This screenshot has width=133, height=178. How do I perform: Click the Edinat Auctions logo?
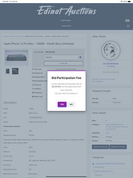click(66, 11)
